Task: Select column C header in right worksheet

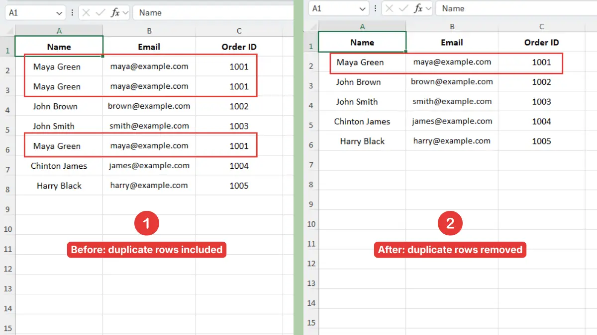Action: (542, 27)
